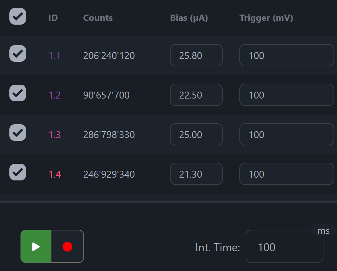The image size is (337, 271).
Task: Select the Bias input showing 22.50
Action: click(196, 95)
